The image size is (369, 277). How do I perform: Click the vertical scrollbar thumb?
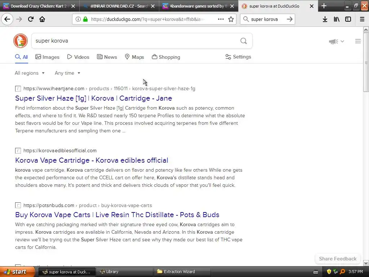(x=366, y=62)
